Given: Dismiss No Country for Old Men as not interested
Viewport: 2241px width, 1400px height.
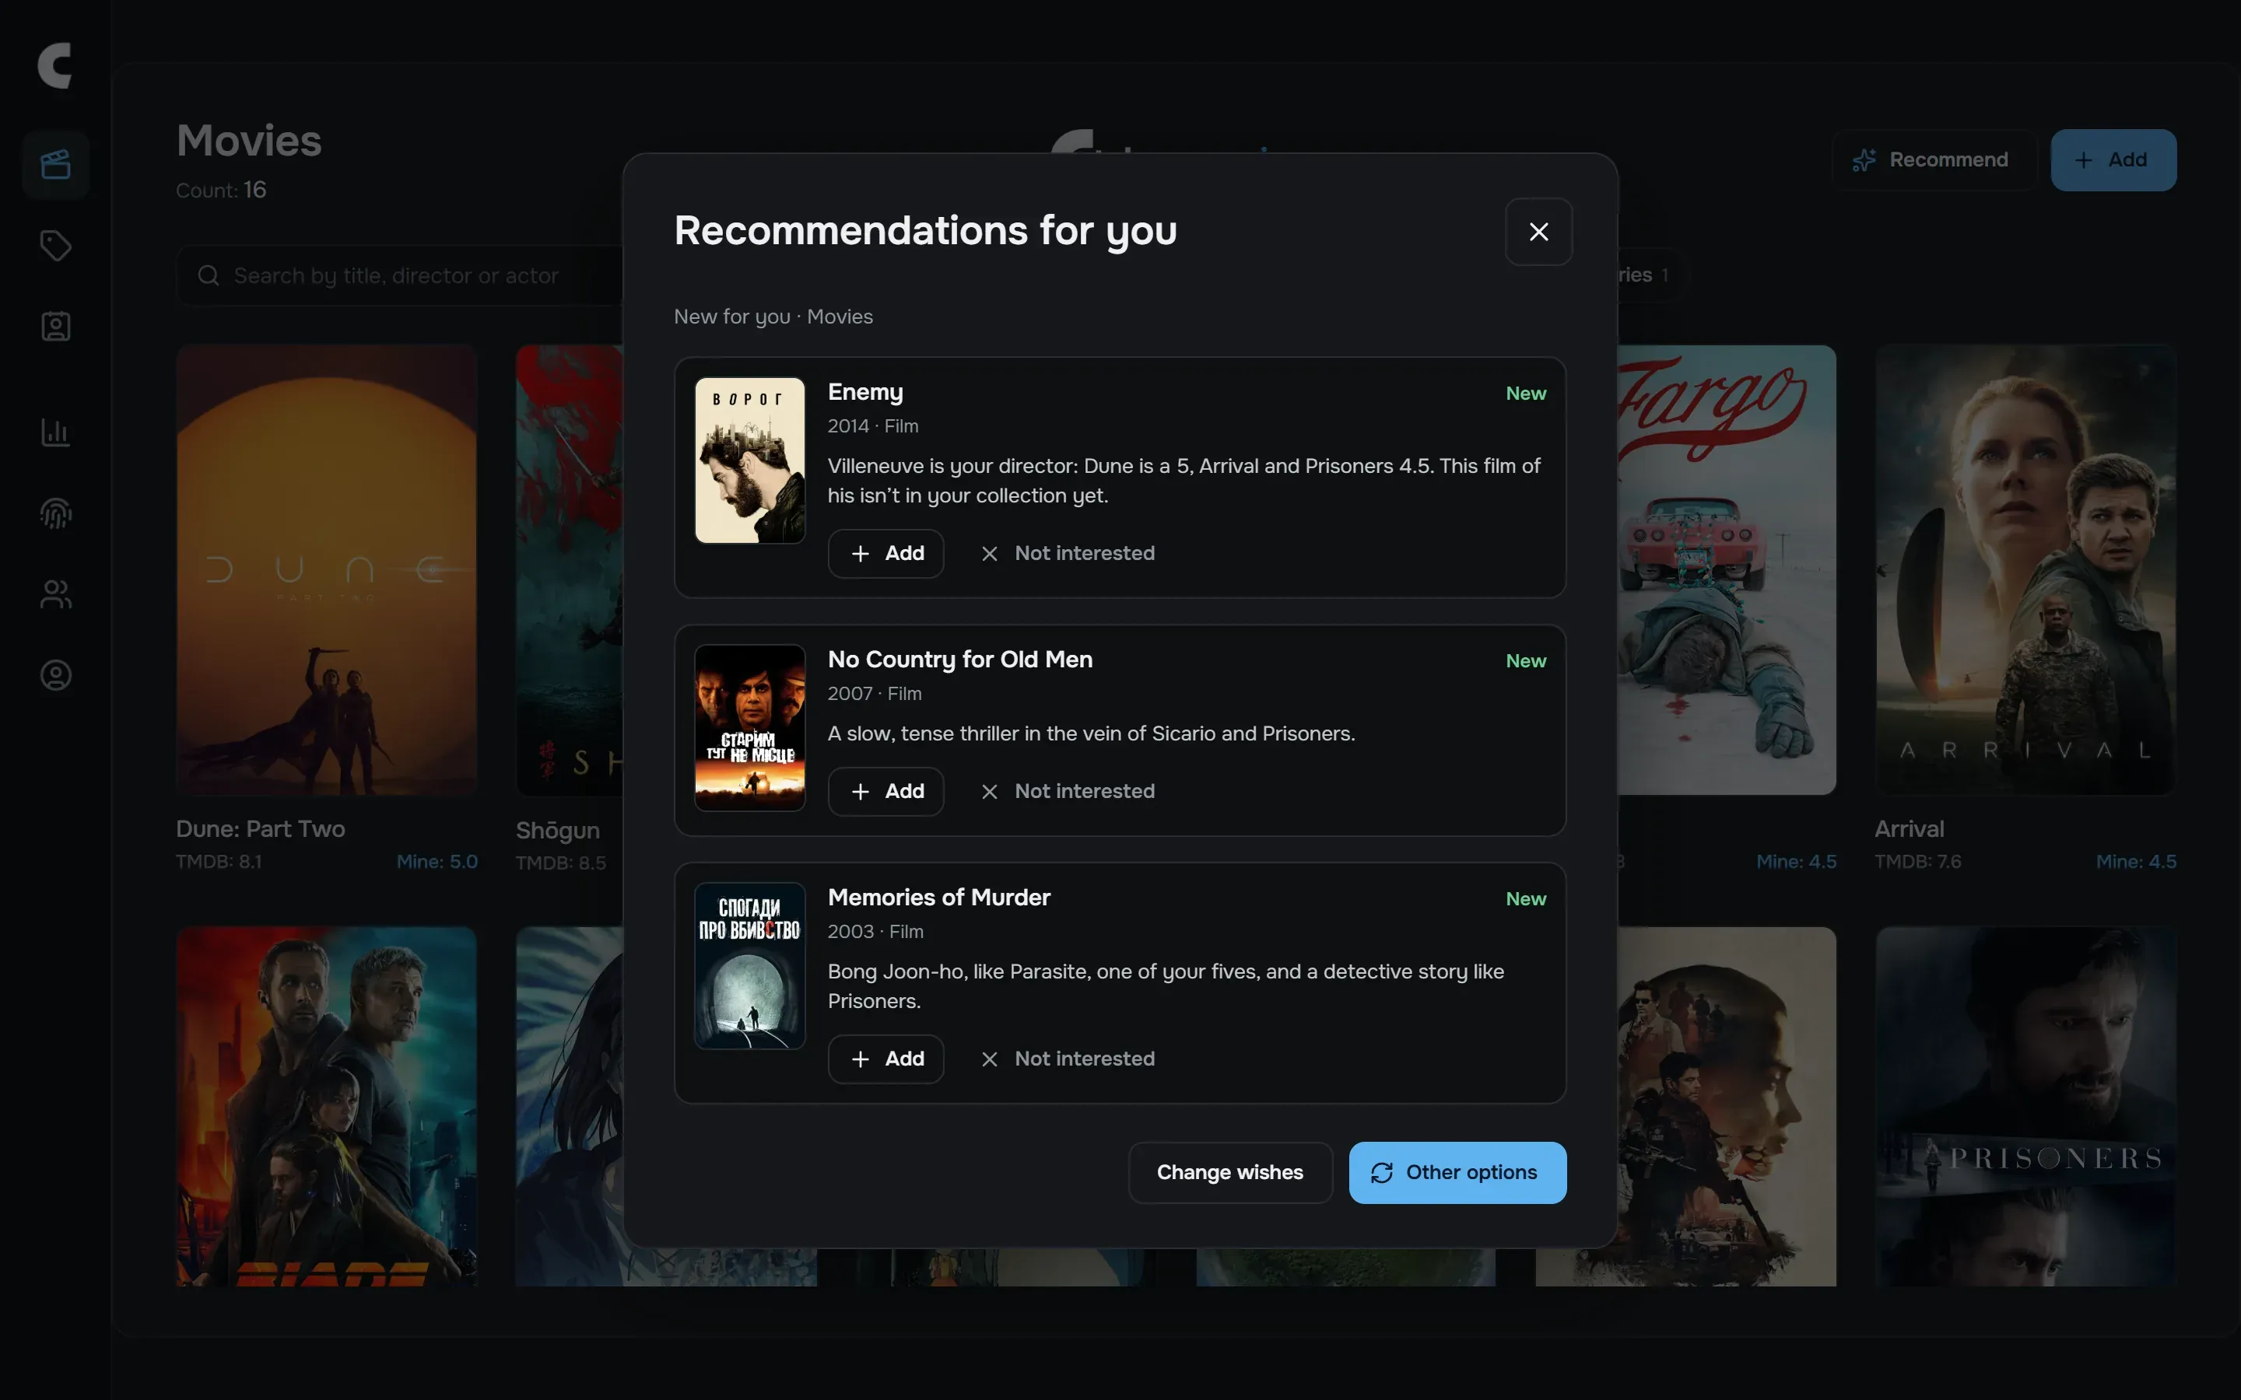Looking at the screenshot, I should (x=1067, y=792).
